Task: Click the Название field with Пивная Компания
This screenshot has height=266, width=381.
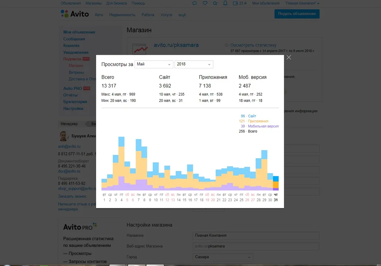Action: point(256,235)
